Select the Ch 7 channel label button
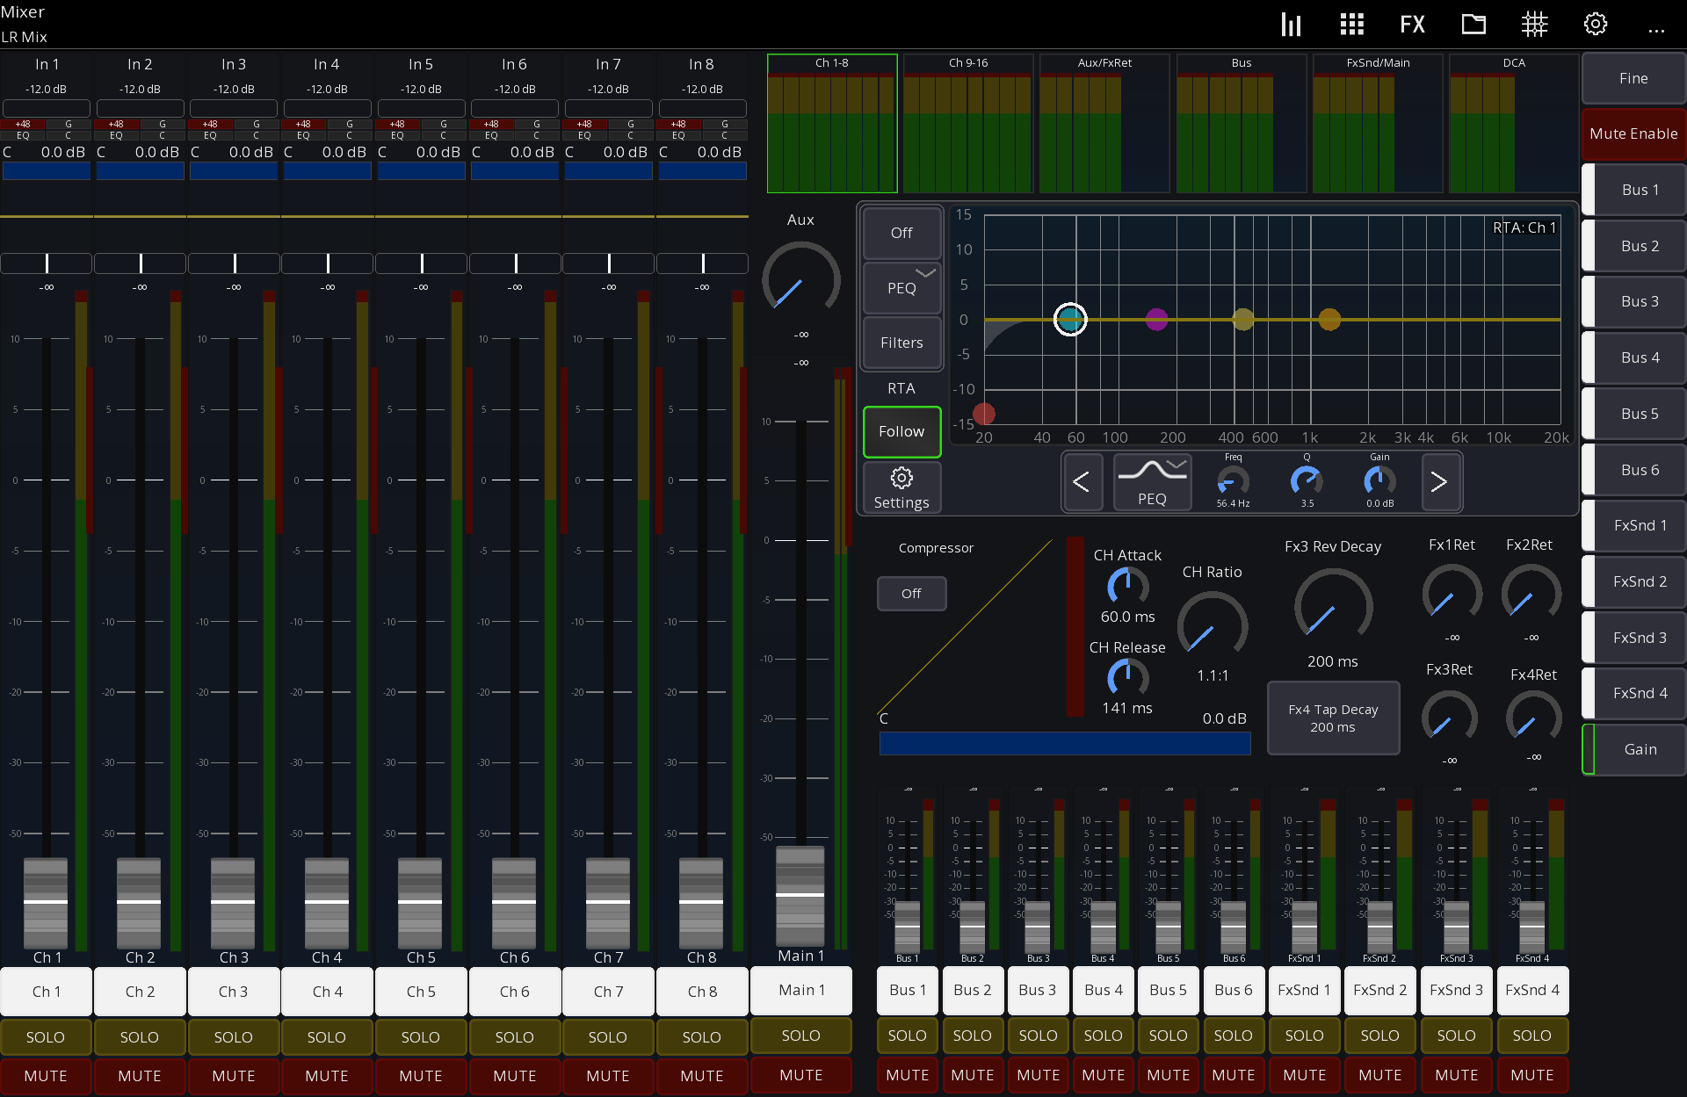This screenshot has height=1097, width=1687. coord(608,992)
